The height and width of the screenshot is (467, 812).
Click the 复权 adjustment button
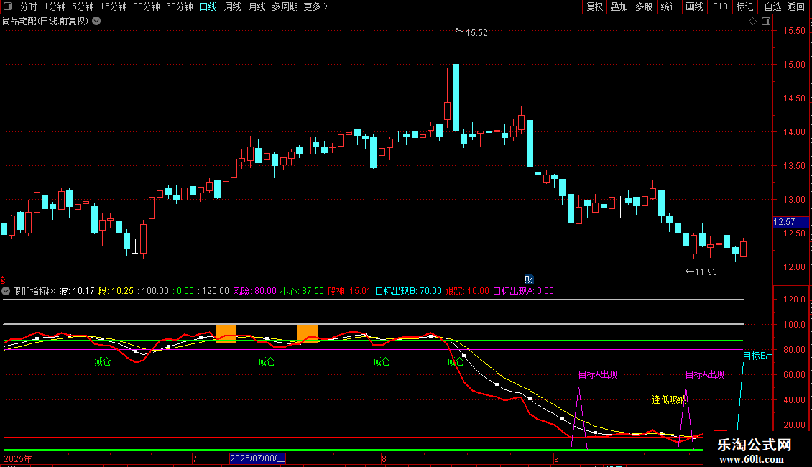pyautogui.click(x=594, y=6)
